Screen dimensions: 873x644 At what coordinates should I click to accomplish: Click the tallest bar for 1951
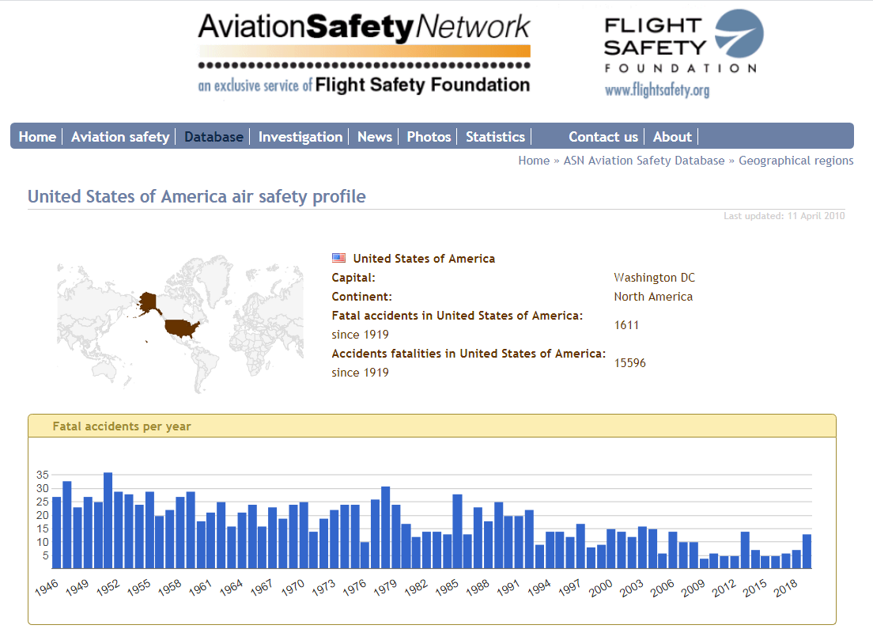coord(108,521)
